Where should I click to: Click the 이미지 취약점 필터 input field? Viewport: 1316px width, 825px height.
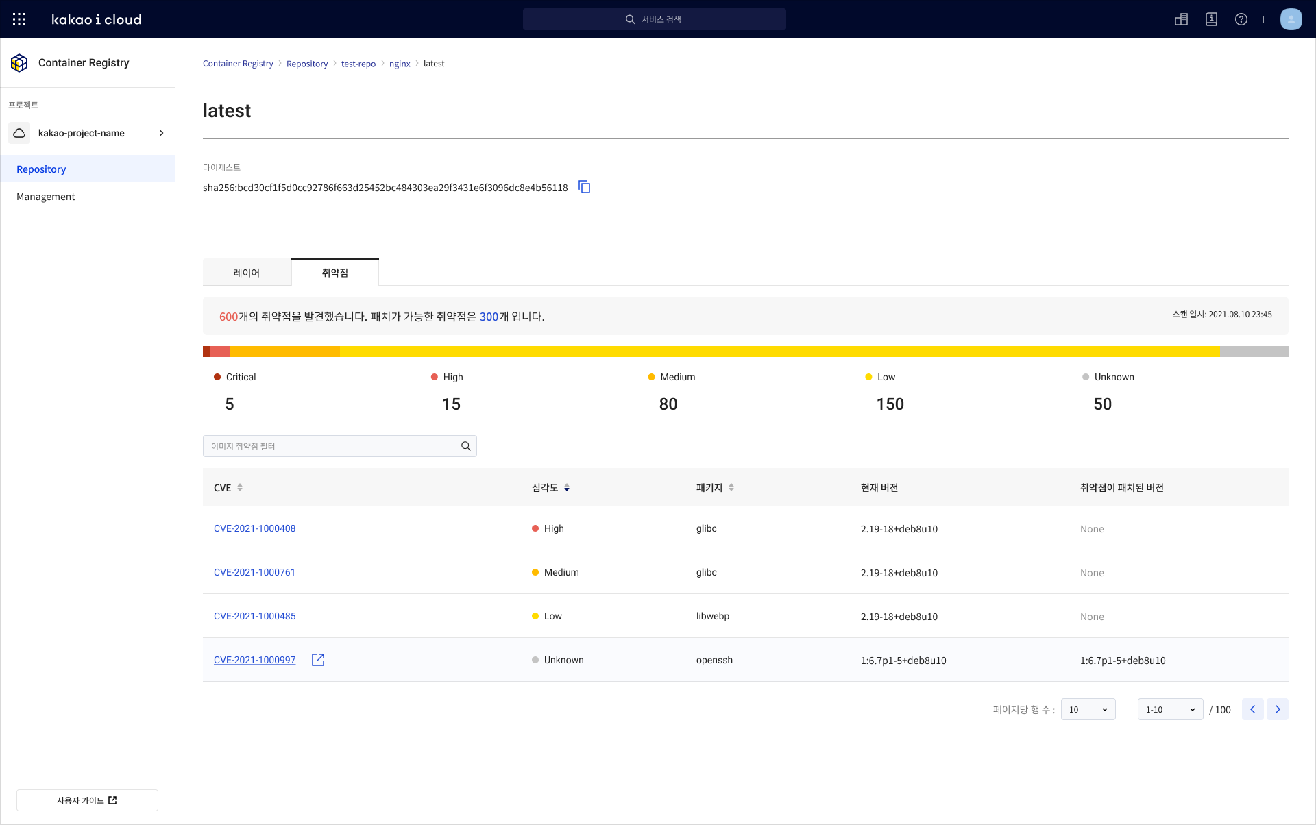pos(340,446)
